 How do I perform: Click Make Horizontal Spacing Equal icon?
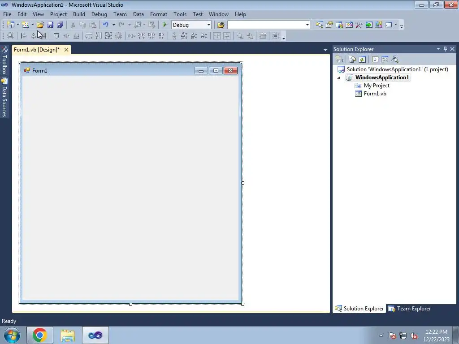132,36
